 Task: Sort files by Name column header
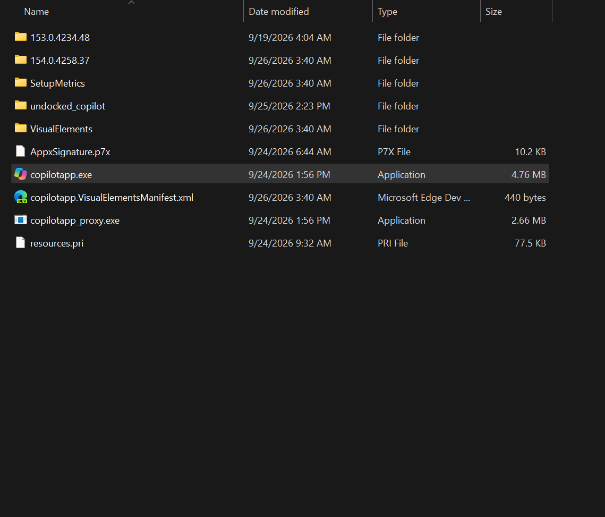[x=36, y=12]
